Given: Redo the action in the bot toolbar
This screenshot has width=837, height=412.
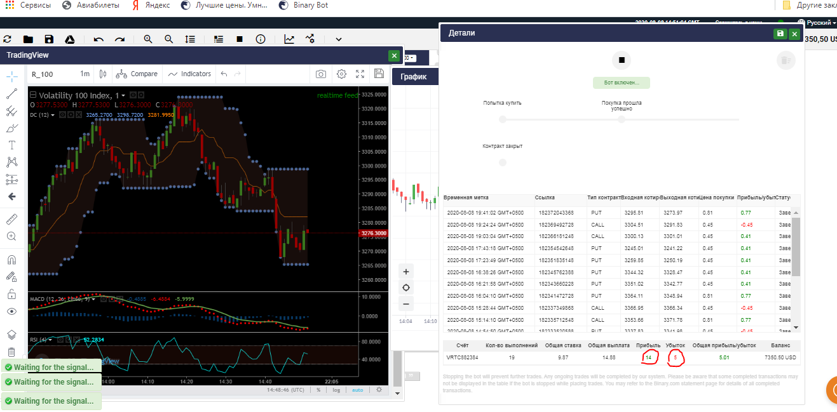Looking at the screenshot, I should 119,39.
